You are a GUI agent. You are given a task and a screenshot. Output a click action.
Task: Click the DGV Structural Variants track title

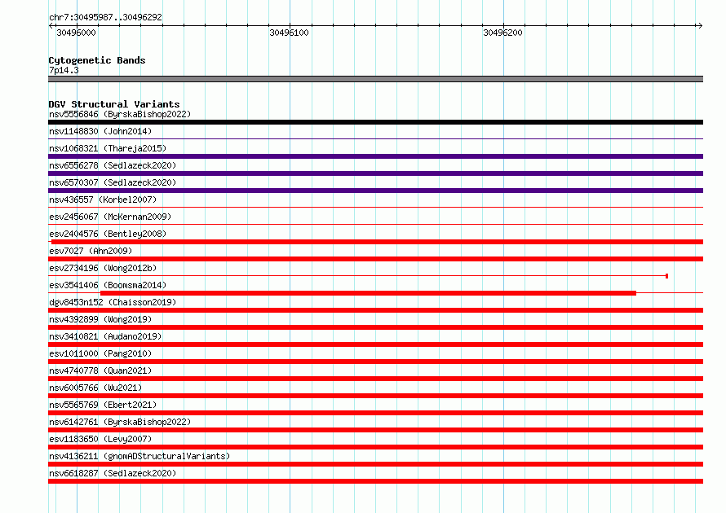point(114,104)
